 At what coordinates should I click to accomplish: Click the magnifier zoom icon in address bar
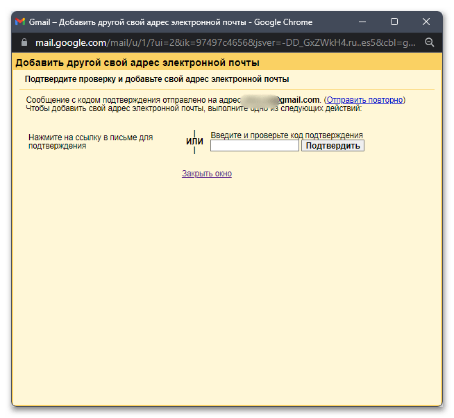pyautogui.click(x=429, y=42)
